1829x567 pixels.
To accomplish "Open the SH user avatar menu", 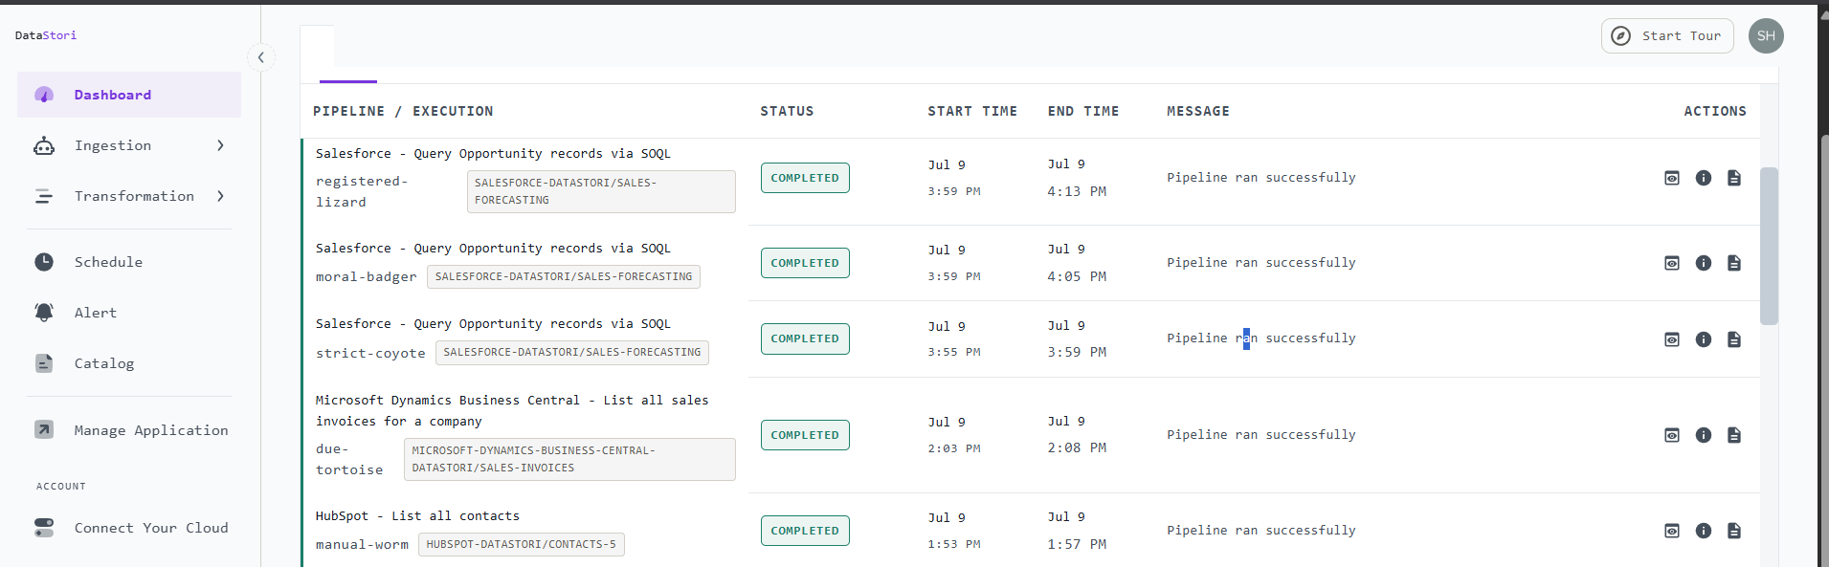I will (1766, 36).
